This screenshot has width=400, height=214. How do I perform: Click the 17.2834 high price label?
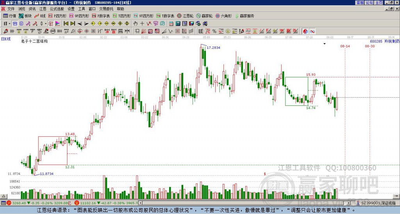pyautogui.click(x=213, y=48)
